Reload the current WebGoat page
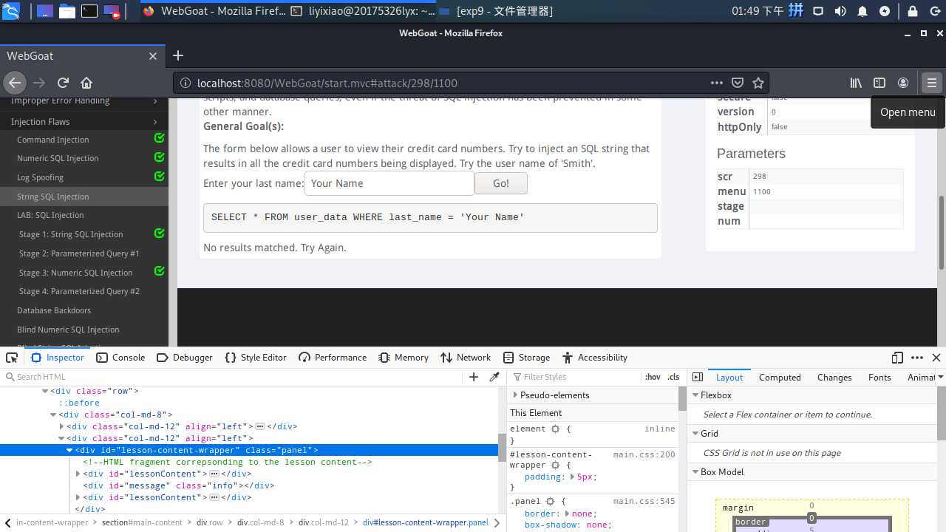946x532 pixels. coord(63,83)
